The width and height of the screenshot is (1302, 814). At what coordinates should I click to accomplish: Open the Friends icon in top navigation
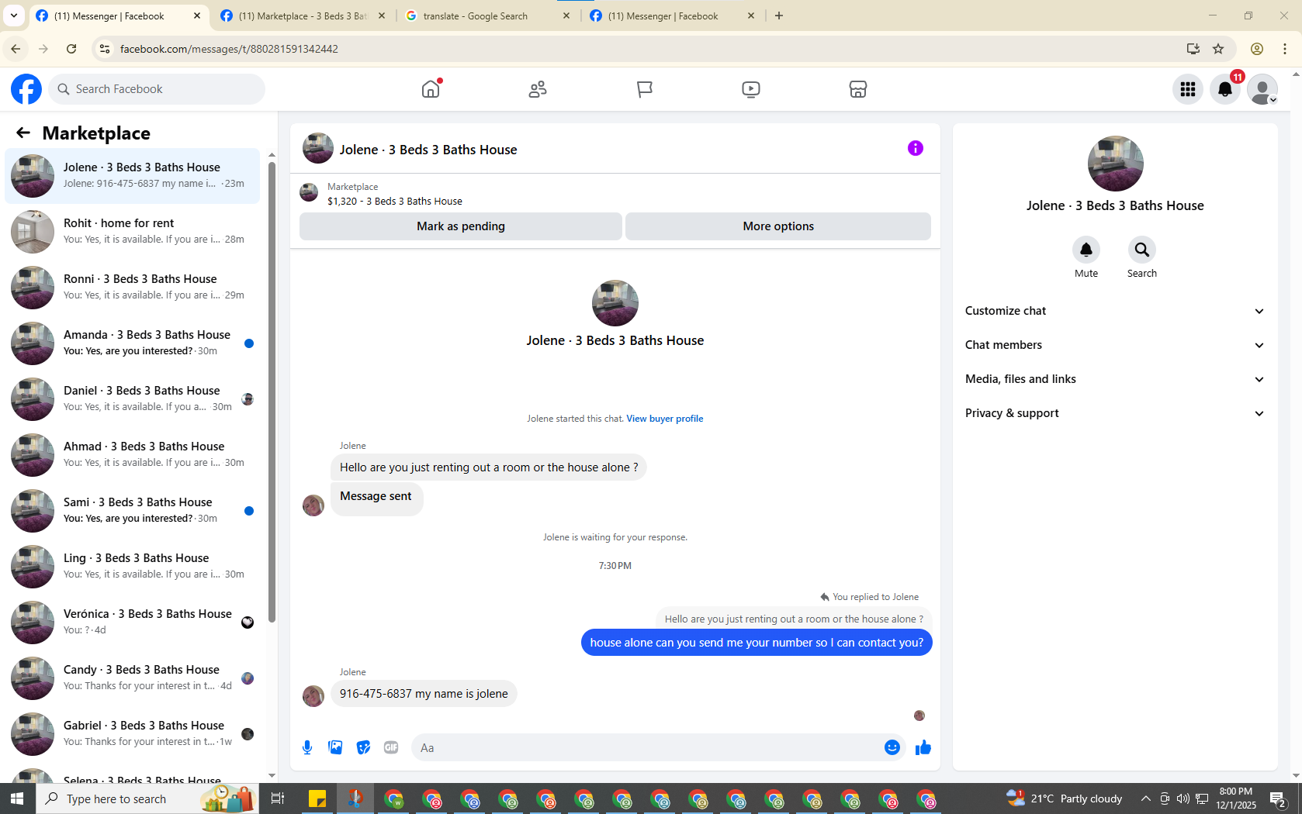tap(538, 89)
